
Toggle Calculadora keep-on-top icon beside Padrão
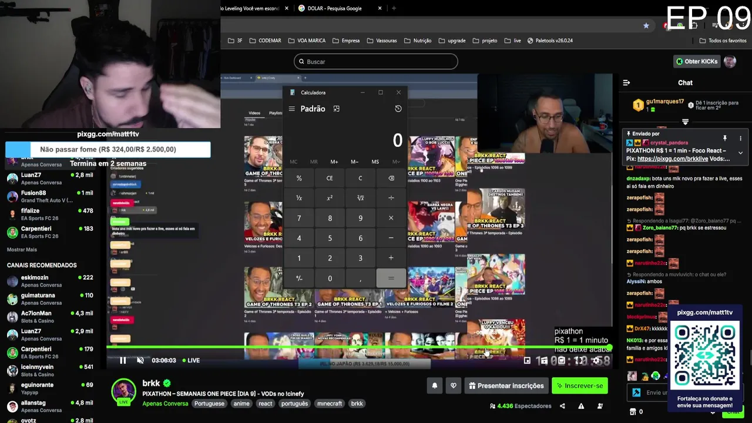point(337,109)
